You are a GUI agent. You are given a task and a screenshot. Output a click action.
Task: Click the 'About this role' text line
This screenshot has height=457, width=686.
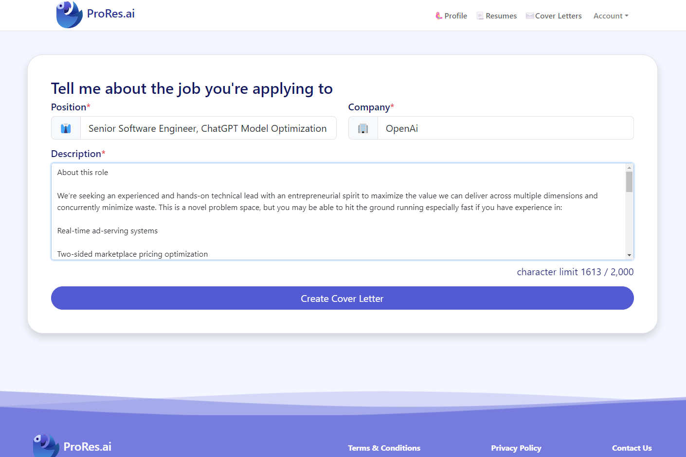(83, 173)
